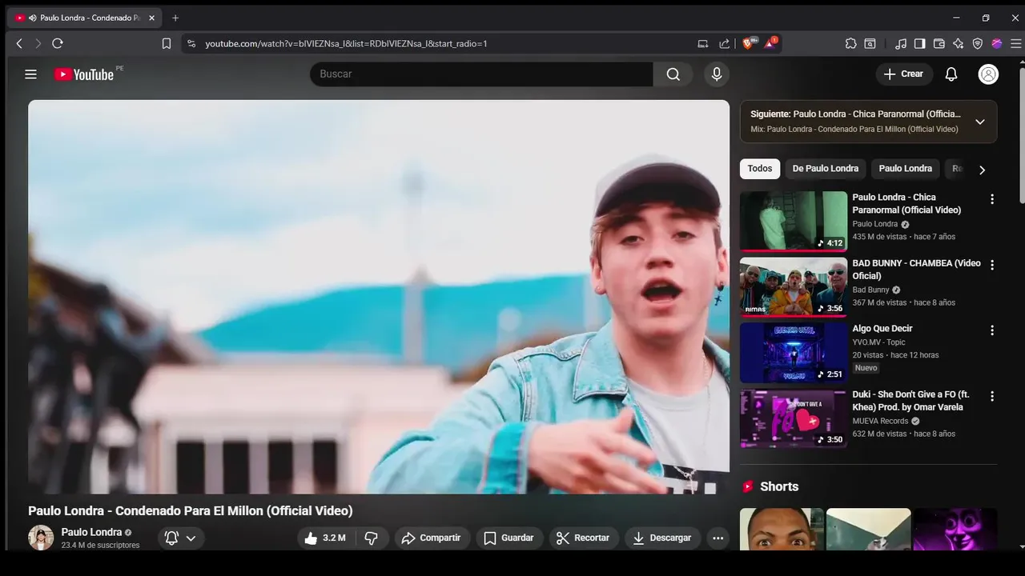Focus the Buscar search field
1025x576 pixels.
coord(481,74)
